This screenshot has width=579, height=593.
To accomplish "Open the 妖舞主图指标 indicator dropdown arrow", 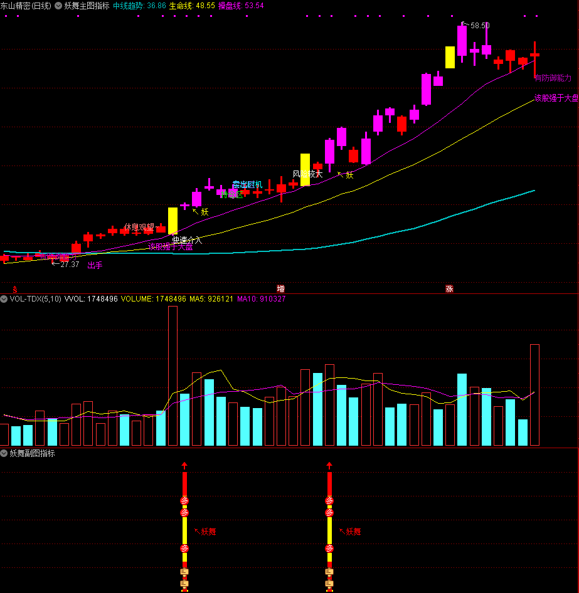I will click(58, 6).
